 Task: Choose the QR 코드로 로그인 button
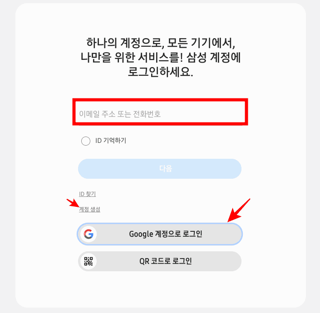tap(160, 261)
